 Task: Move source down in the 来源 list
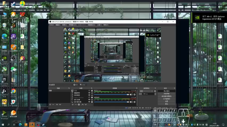point(86,104)
